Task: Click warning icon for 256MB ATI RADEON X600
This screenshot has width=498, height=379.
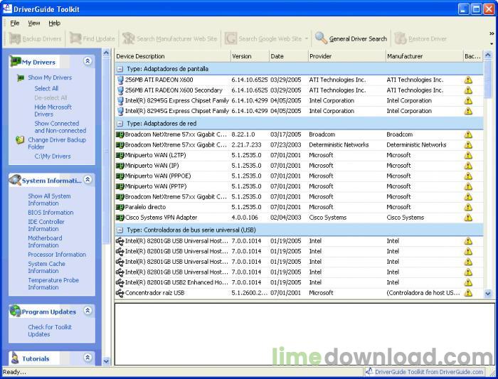Action: click(x=467, y=80)
